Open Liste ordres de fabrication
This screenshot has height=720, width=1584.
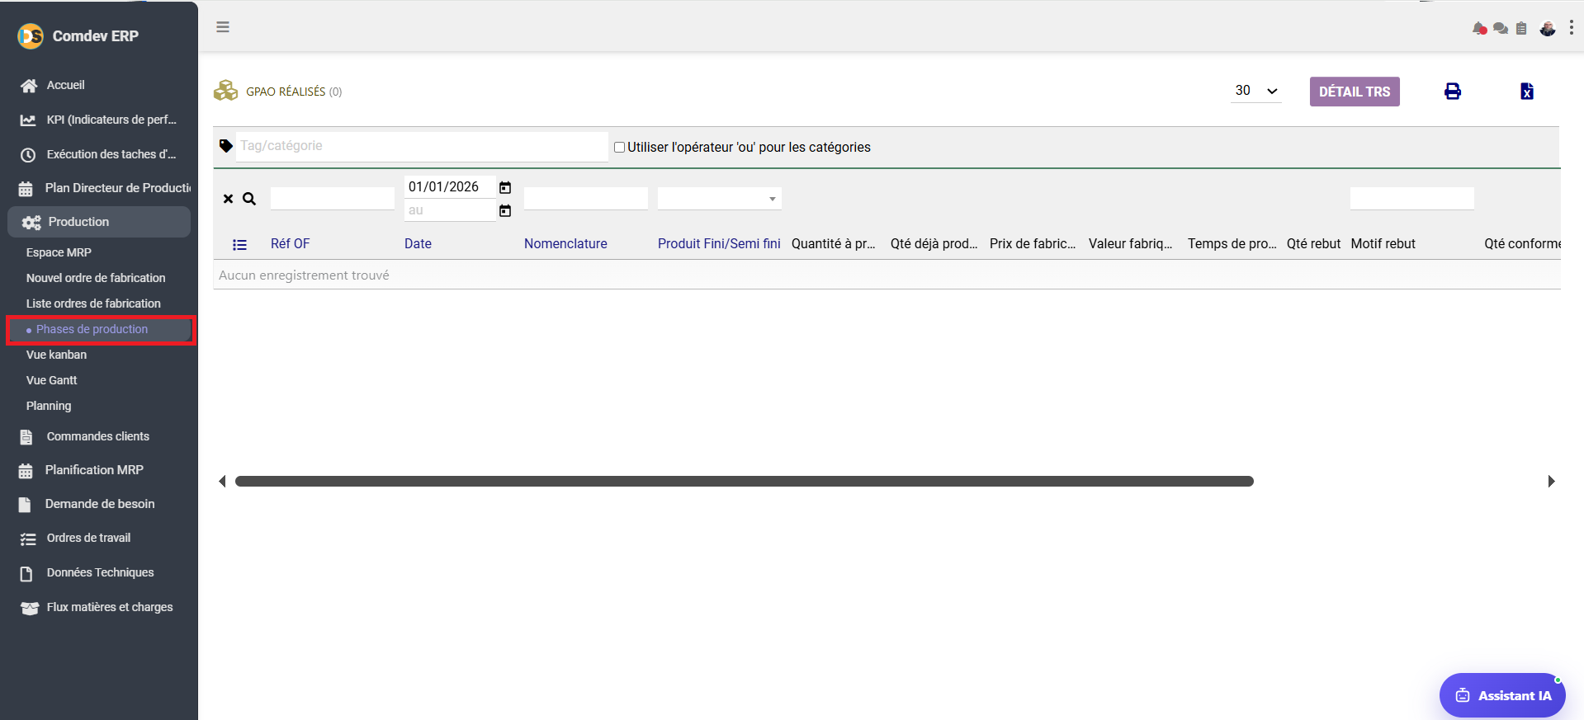click(93, 304)
